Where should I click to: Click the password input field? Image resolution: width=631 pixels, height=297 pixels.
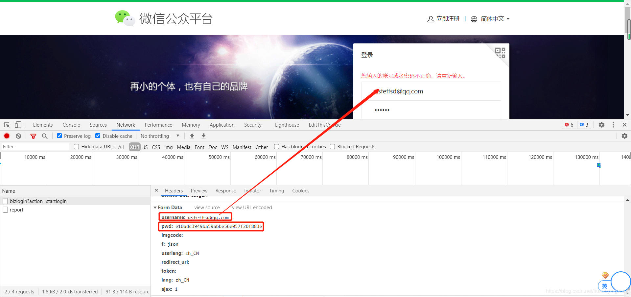pos(431,110)
